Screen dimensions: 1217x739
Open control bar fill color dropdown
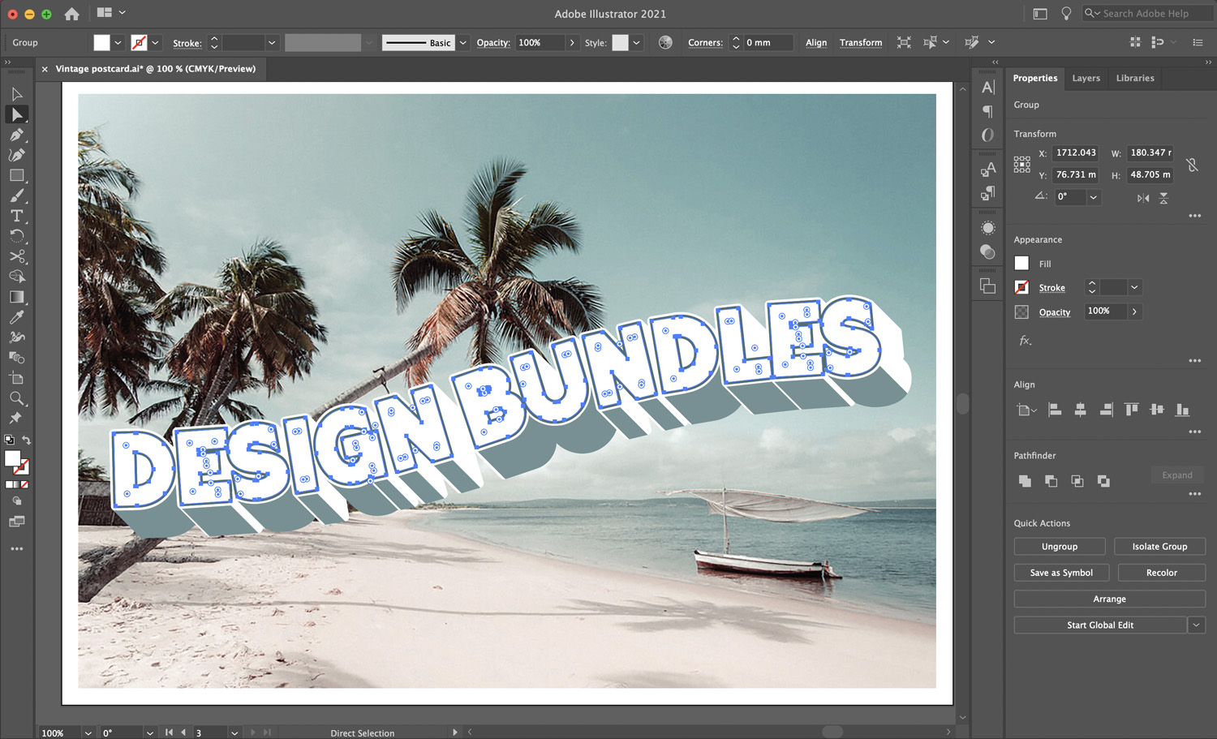point(118,43)
